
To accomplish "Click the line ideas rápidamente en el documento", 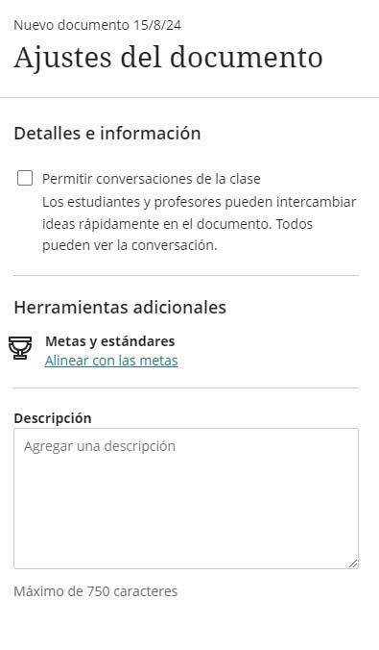I will click(178, 224).
